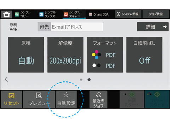
Task: Open the job status tab
Action: coord(156,14)
